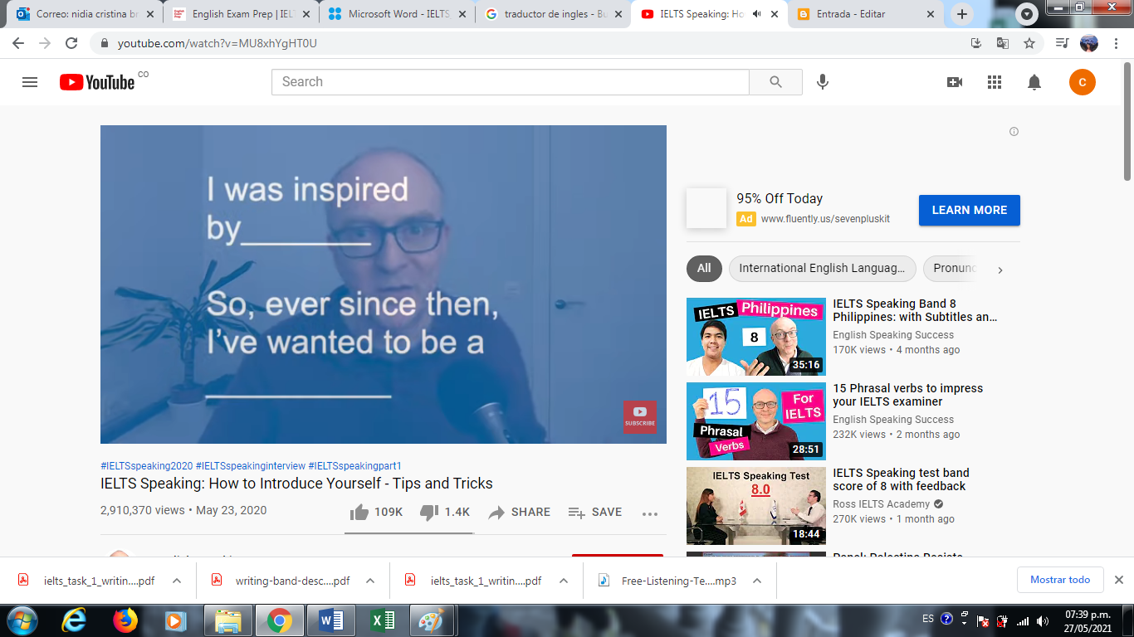The image size is (1134, 637).
Task: Click the translate page icon in address bar
Action: pos(1003,43)
